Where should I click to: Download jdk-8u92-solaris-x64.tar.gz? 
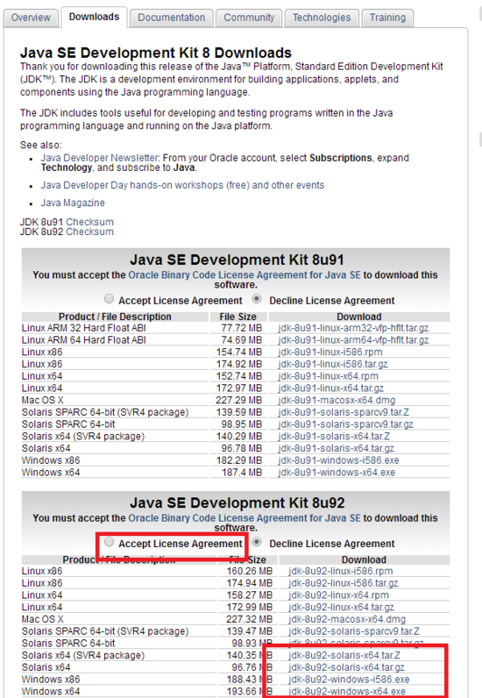(347, 667)
